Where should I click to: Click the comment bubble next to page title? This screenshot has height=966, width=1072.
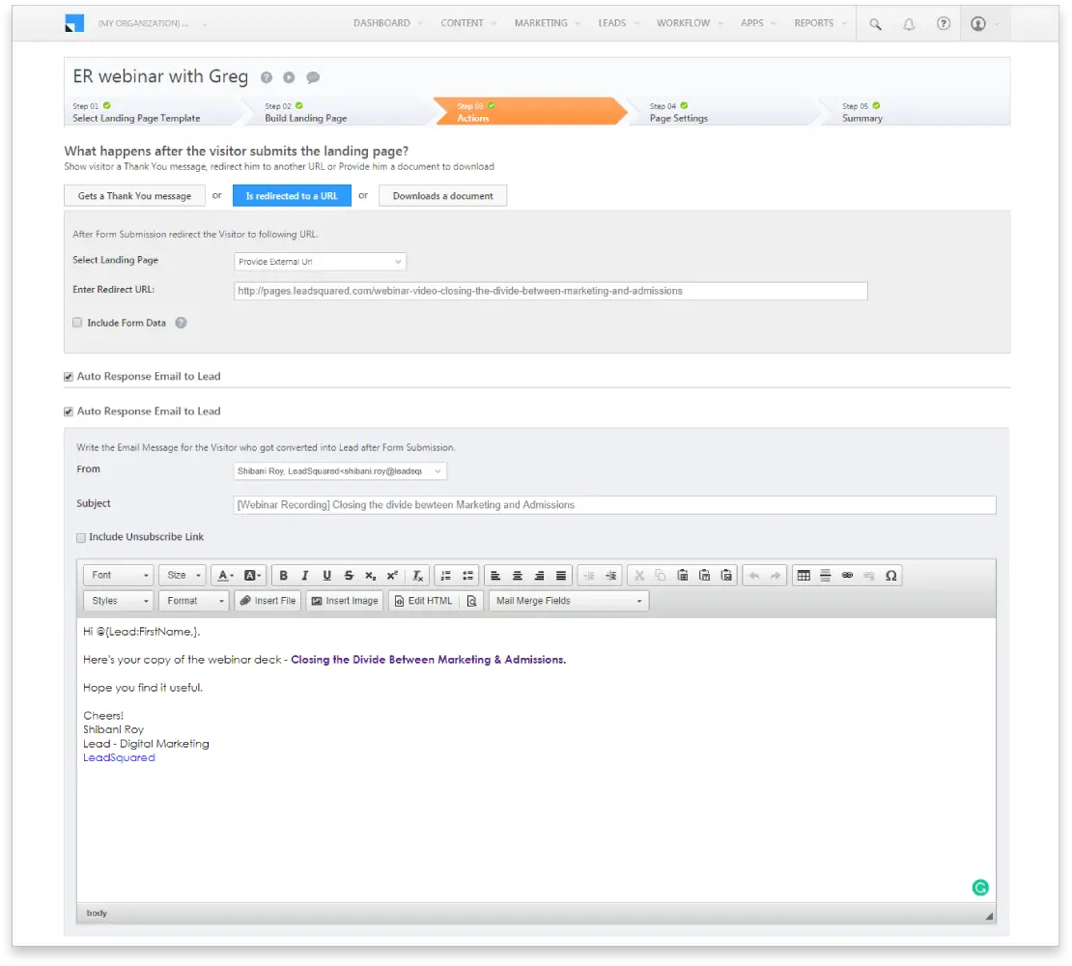click(313, 77)
